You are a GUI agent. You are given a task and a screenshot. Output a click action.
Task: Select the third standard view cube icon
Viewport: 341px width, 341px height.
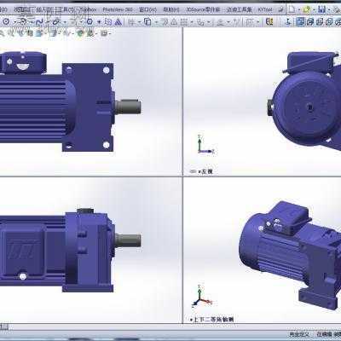pyautogui.click(x=320, y=21)
